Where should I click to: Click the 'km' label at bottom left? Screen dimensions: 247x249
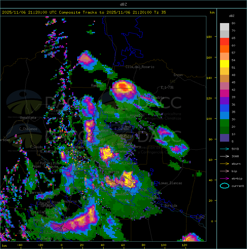(x=4, y=246)
